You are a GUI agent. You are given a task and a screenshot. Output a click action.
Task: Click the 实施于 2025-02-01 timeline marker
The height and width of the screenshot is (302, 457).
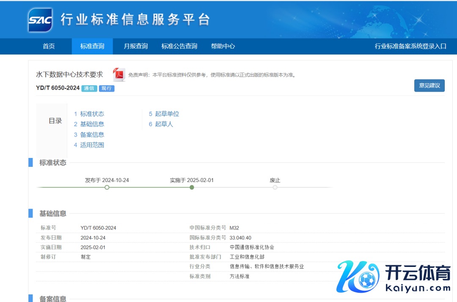pyautogui.click(x=192, y=187)
